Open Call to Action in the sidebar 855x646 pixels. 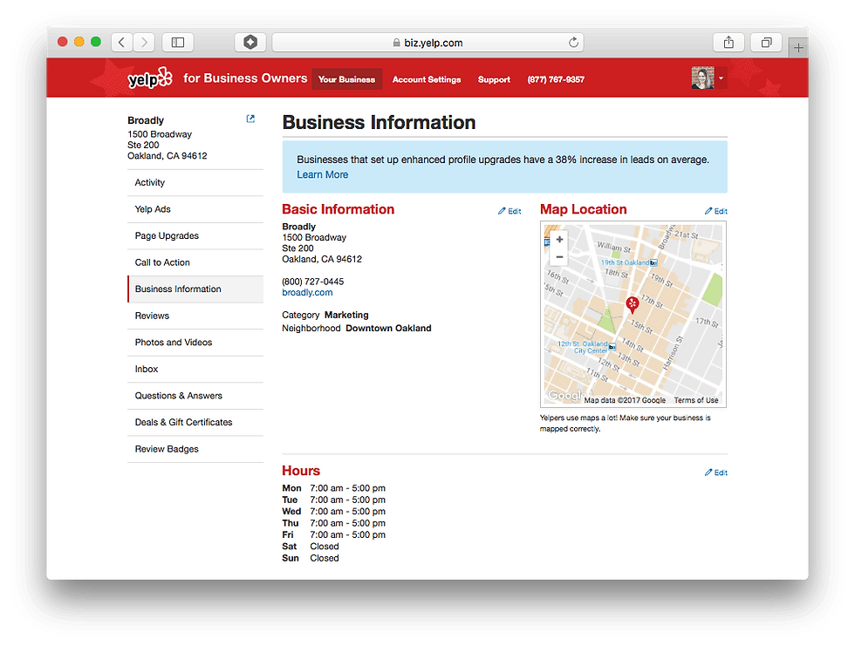[195, 262]
